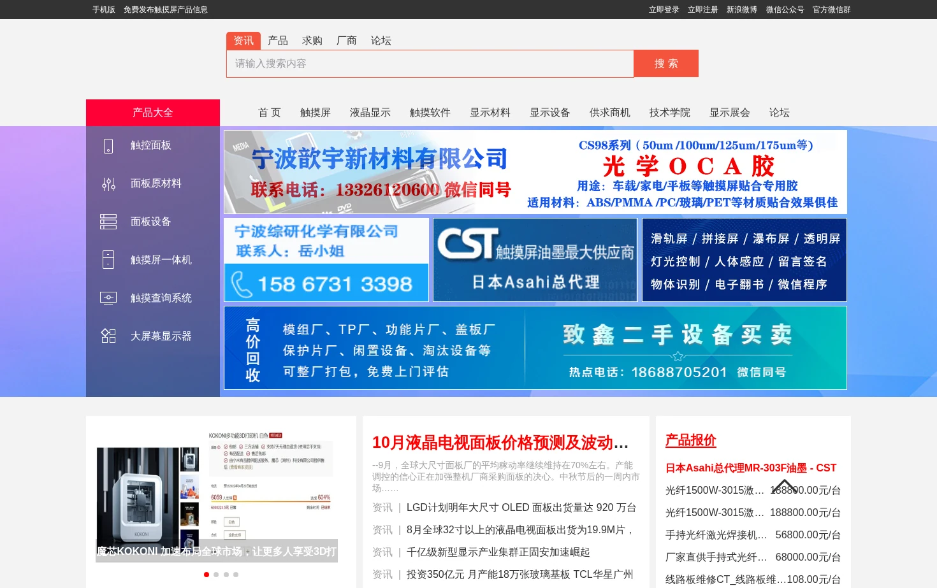Click the 触摸屏一体机 device icon
The width and height of the screenshot is (937, 588).
[x=108, y=260]
